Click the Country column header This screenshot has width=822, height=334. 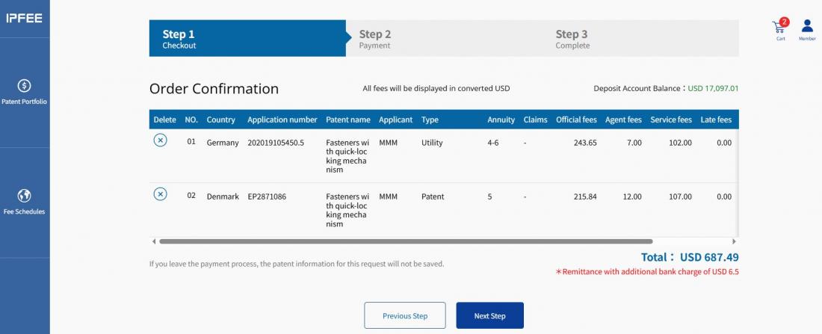click(x=221, y=120)
